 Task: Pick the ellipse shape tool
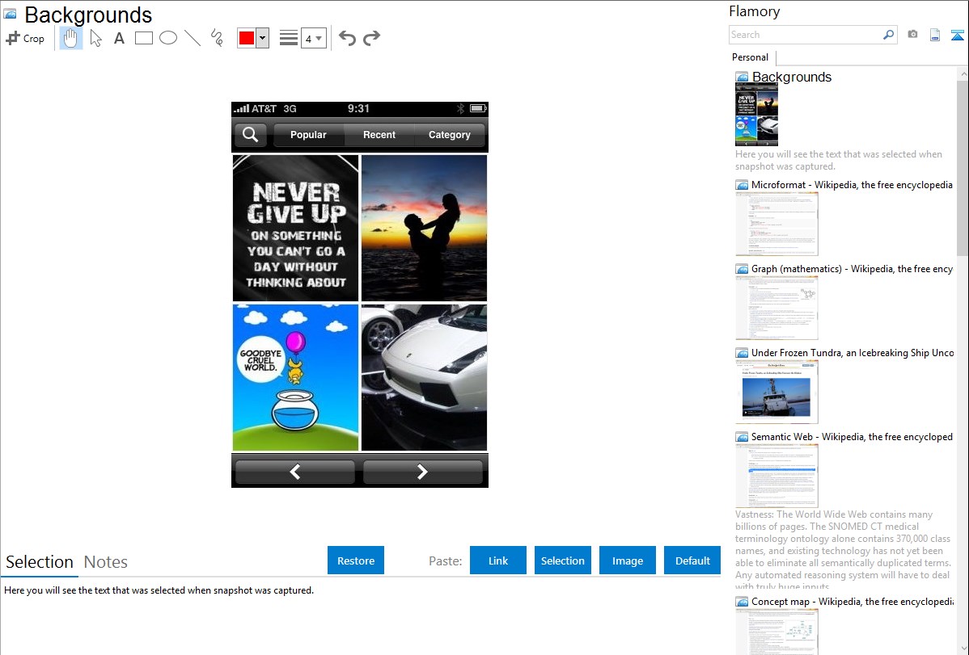tap(168, 38)
